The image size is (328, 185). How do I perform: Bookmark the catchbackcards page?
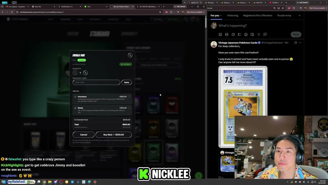click(x=160, y=12)
